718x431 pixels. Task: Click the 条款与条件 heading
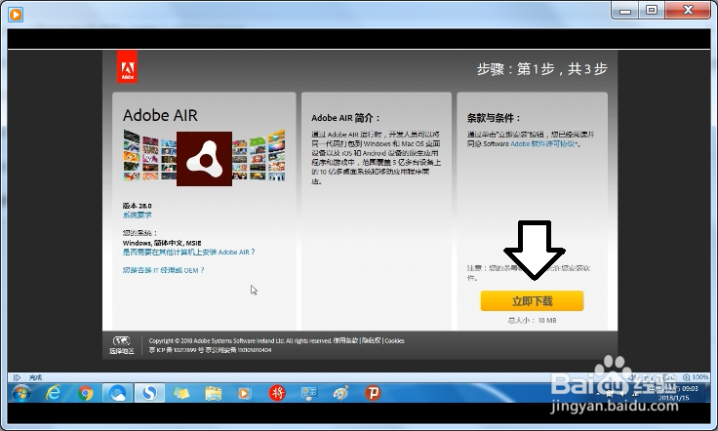click(494, 118)
